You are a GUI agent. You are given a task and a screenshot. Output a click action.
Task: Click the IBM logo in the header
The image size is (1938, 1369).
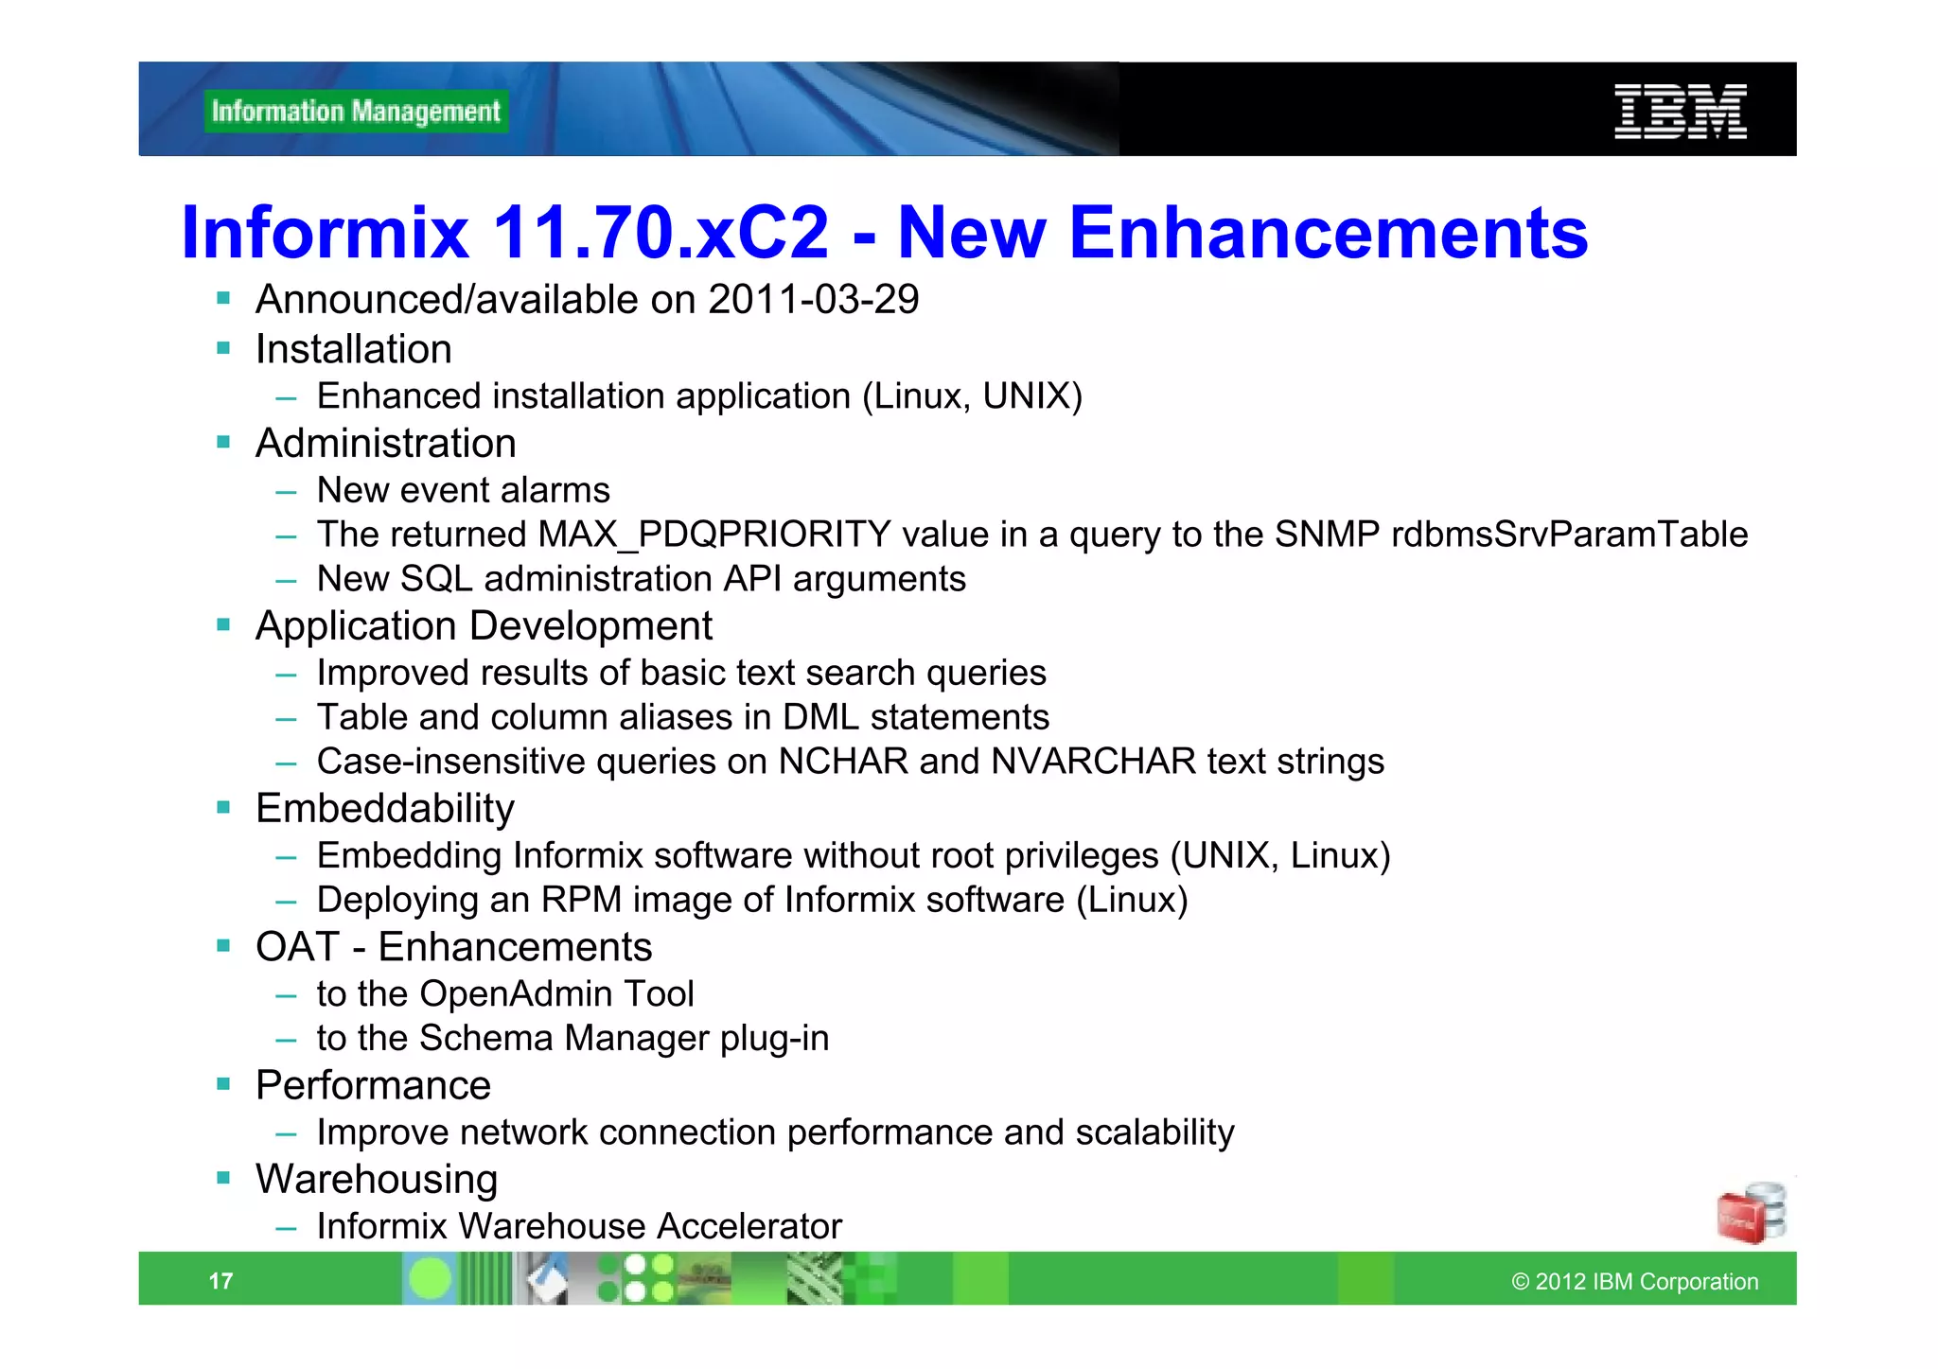pos(1680,112)
